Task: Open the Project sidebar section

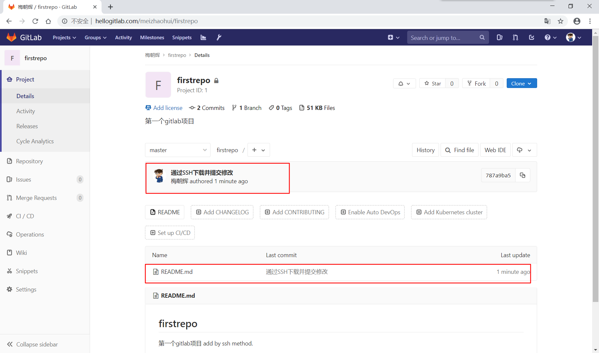Action: pyautogui.click(x=45, y=79)
